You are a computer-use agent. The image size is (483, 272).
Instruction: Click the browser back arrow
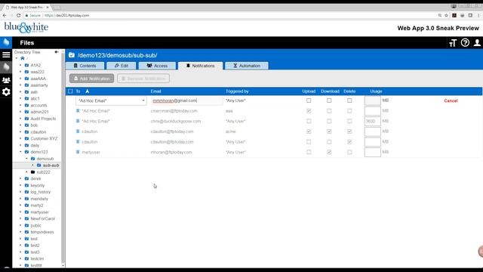5,15
